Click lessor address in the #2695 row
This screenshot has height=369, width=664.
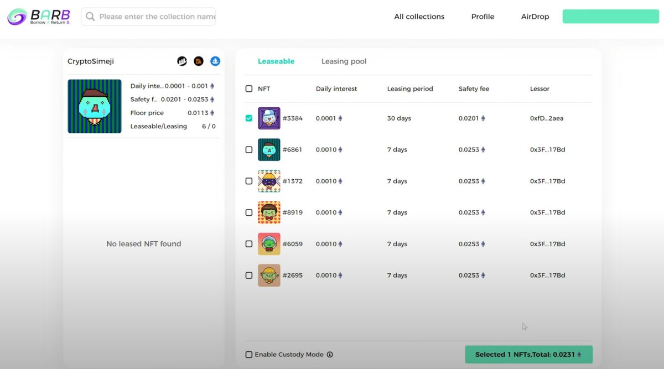pyautogui.click(x=547, y=276)
